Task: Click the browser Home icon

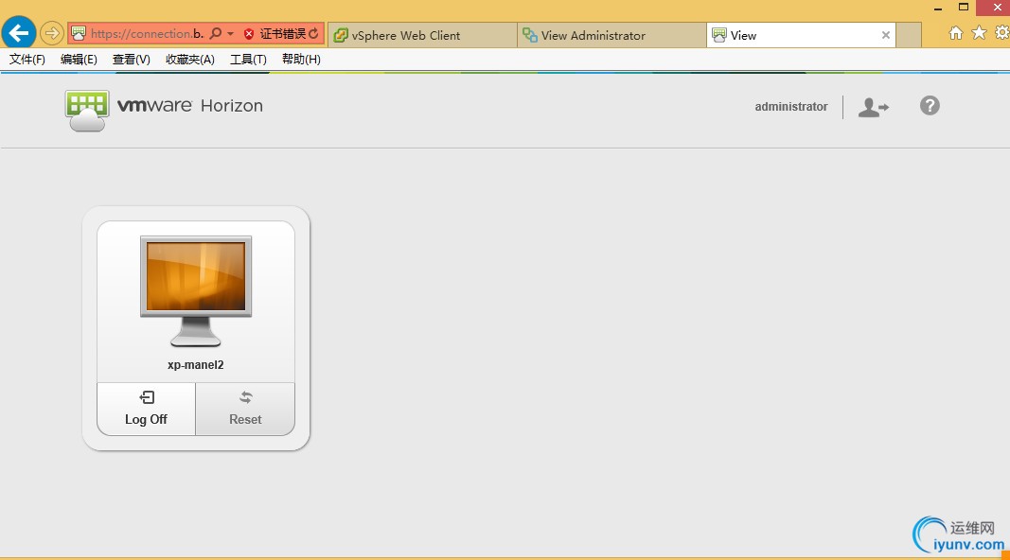Action: (x=956, y=33)
